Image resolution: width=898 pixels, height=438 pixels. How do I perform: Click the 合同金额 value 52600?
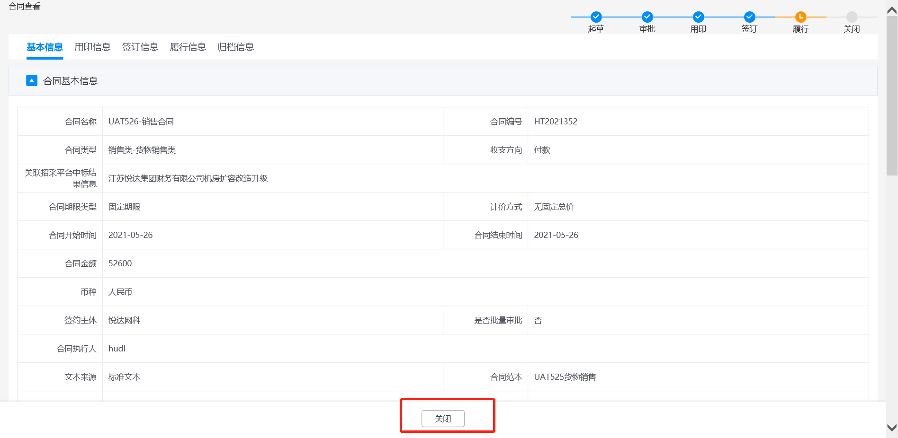pos(120,263)
